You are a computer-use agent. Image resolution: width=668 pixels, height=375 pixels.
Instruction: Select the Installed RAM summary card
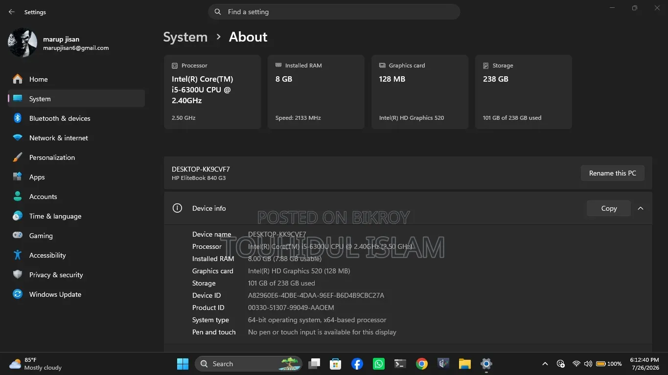(x=316, y=92)
